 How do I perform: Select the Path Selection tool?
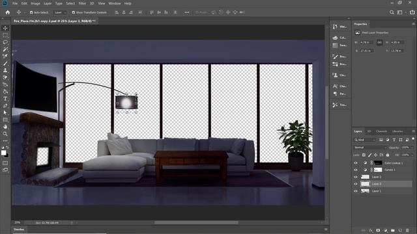pyautogui.click(x=5, y=112)
